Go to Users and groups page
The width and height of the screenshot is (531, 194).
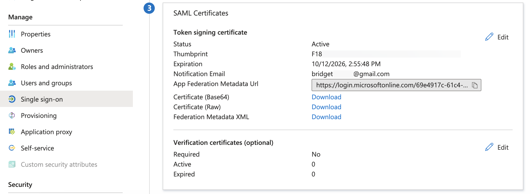pyautogui.click(x=46, y=83)
